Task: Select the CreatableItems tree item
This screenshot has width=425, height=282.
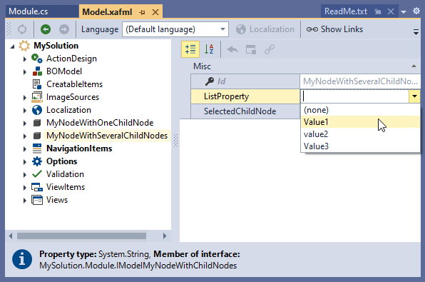Action: click(74, 84)
